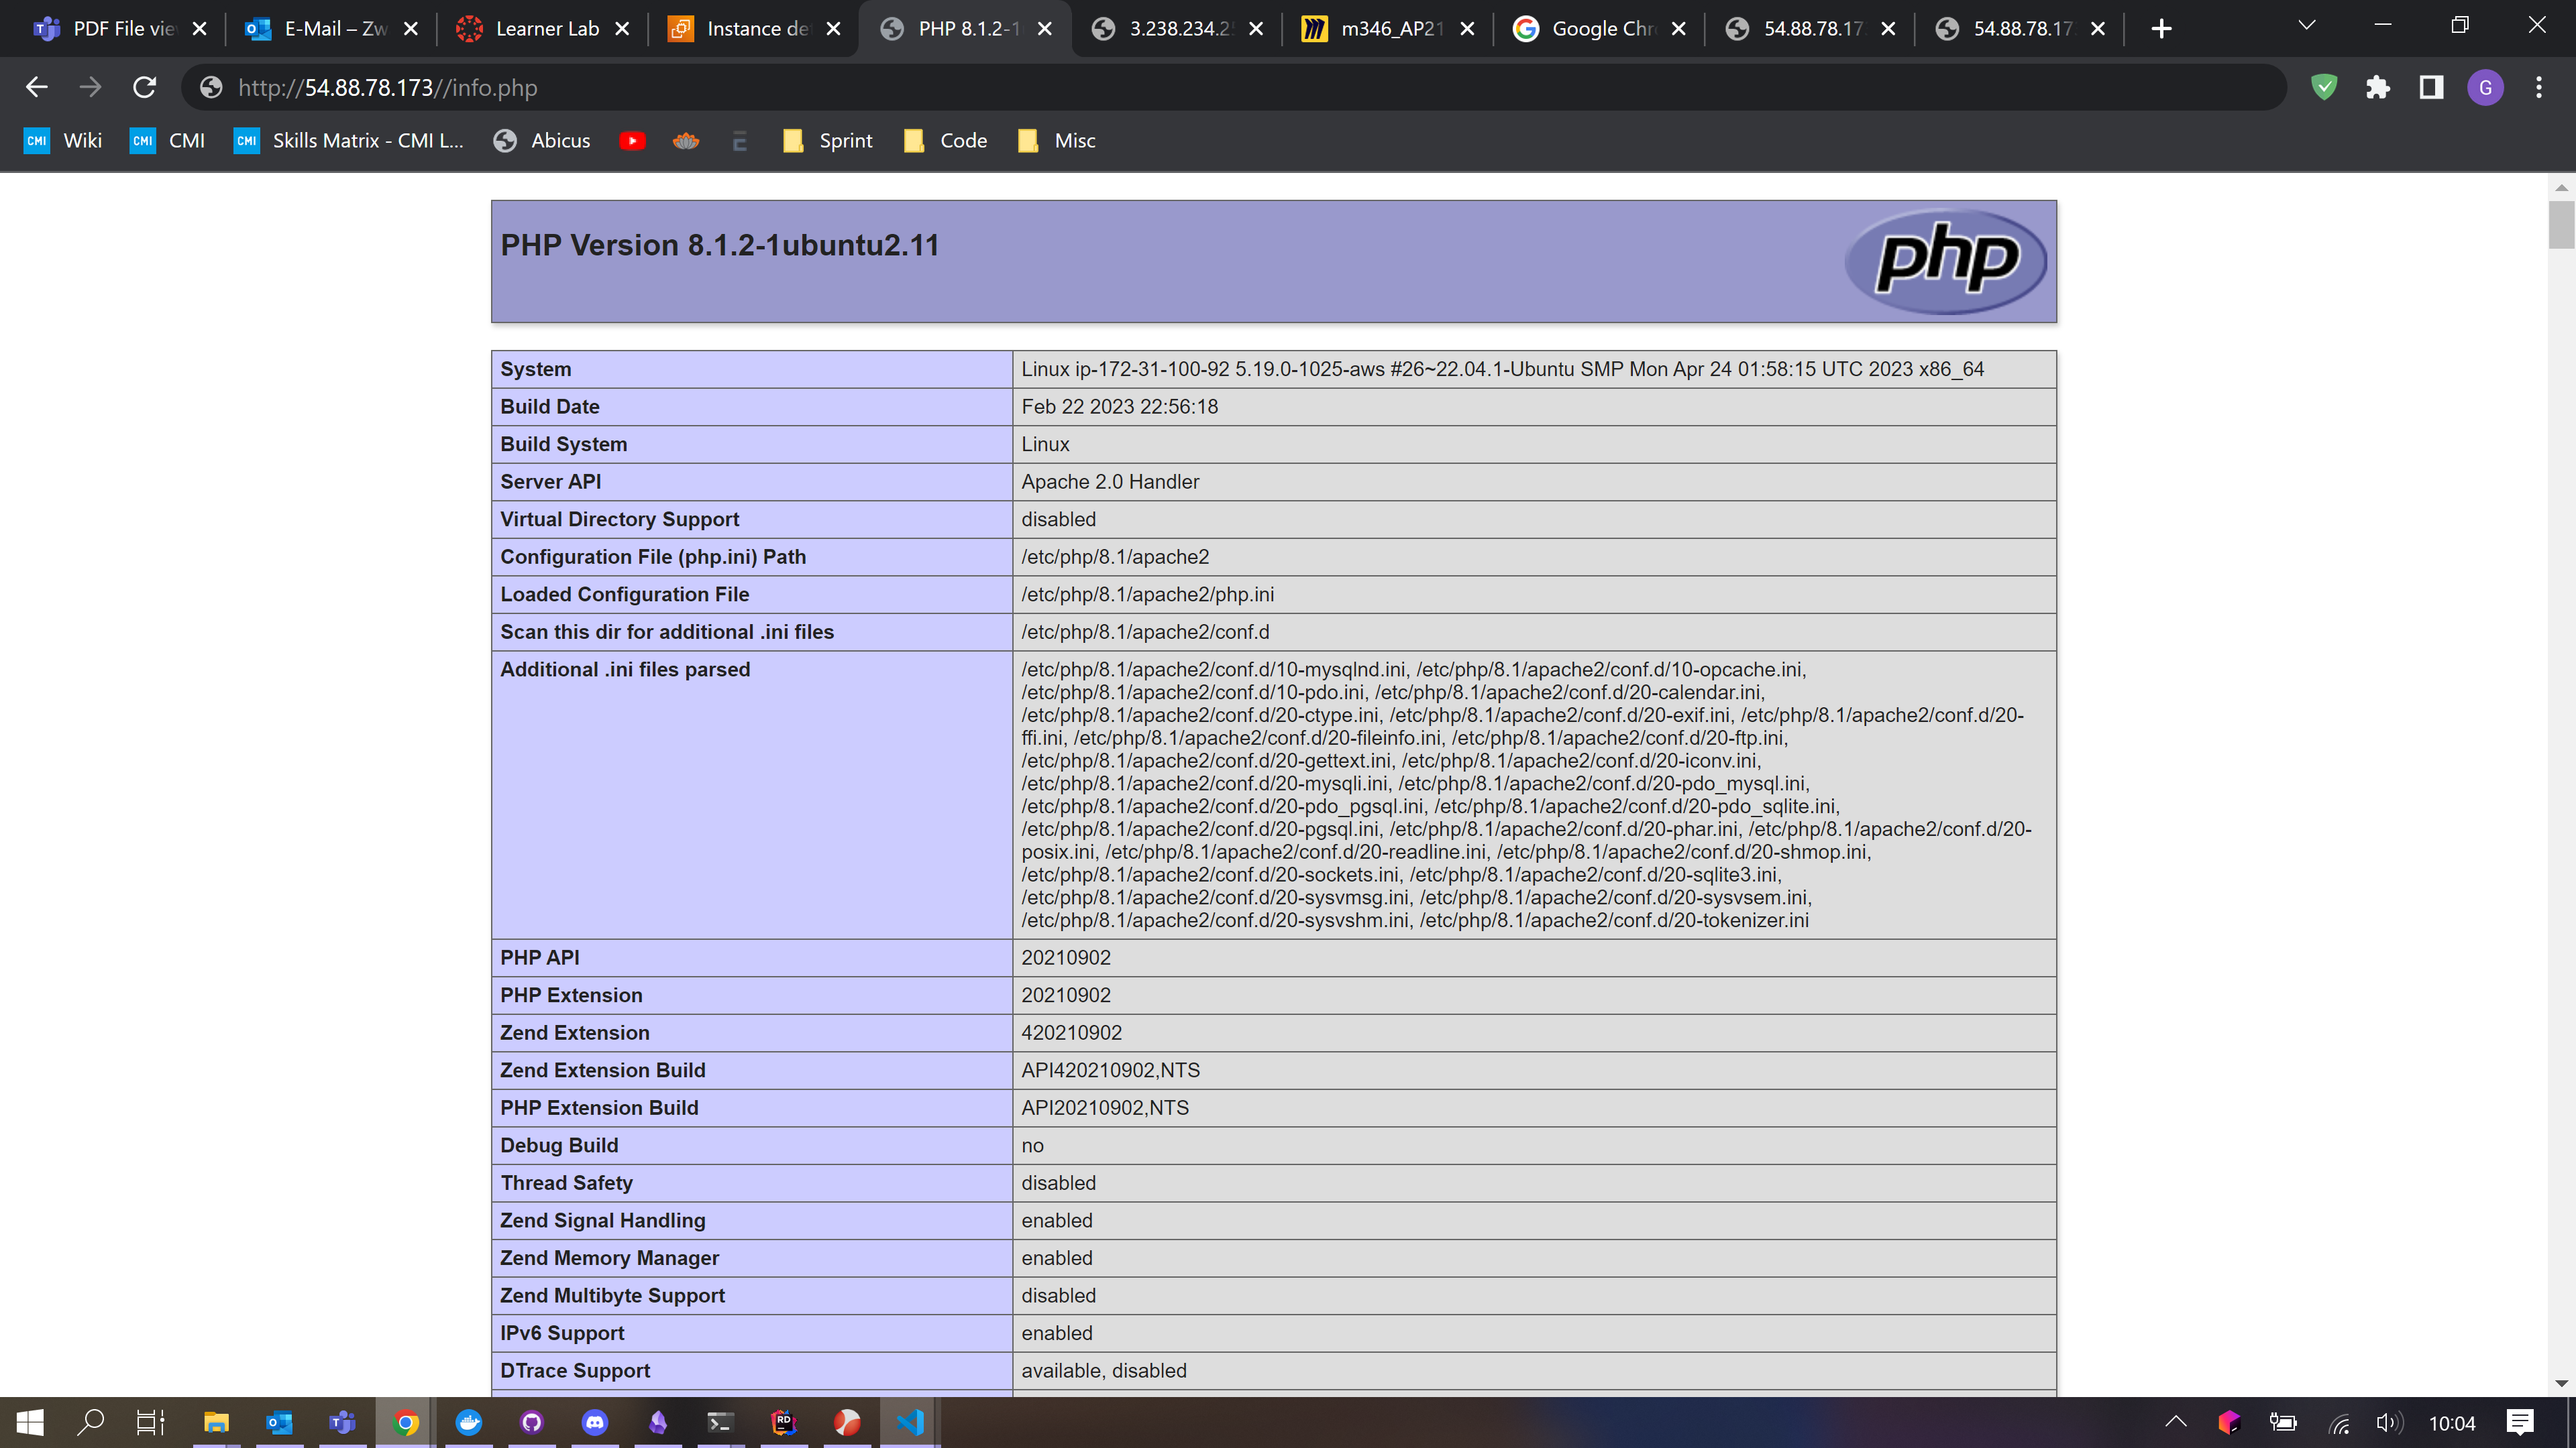Open Discord from the taskbar
The width and height of the screenshot is (2576, 1448).
pos(595,1422)
